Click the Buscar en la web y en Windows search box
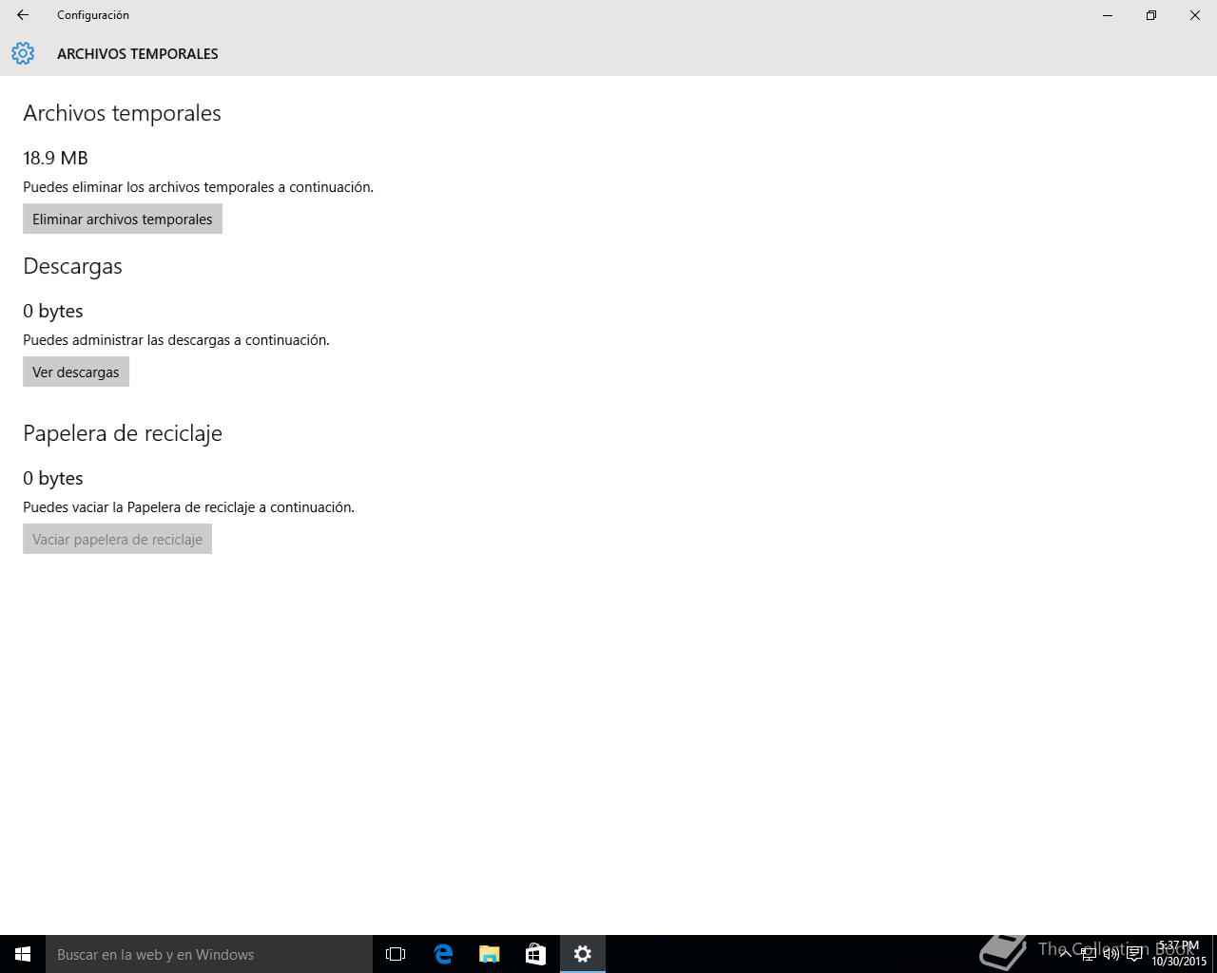 (x=209, y=954)
